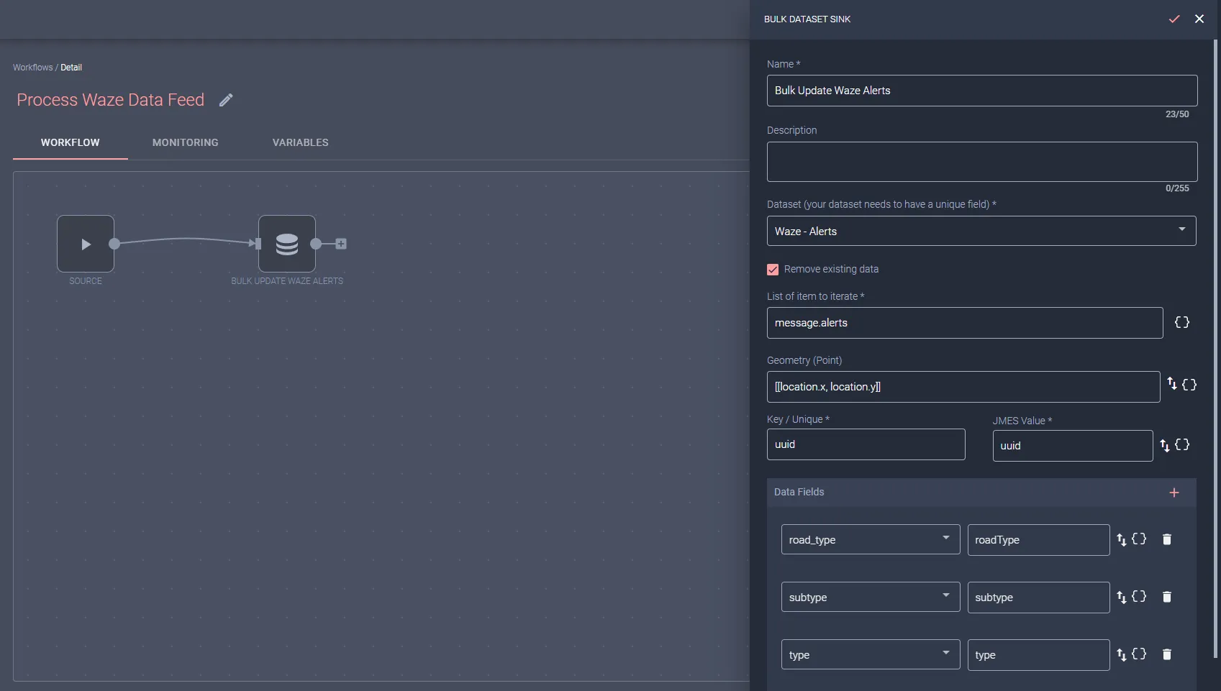This screenshot has width=1221, height=691.
Task: Add a new data field
Action: coord(1174,493)
